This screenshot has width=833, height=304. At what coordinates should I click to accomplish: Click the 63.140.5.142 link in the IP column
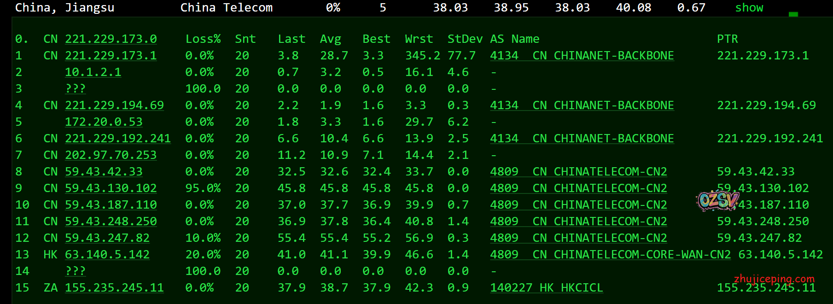(x=107, y=255)
